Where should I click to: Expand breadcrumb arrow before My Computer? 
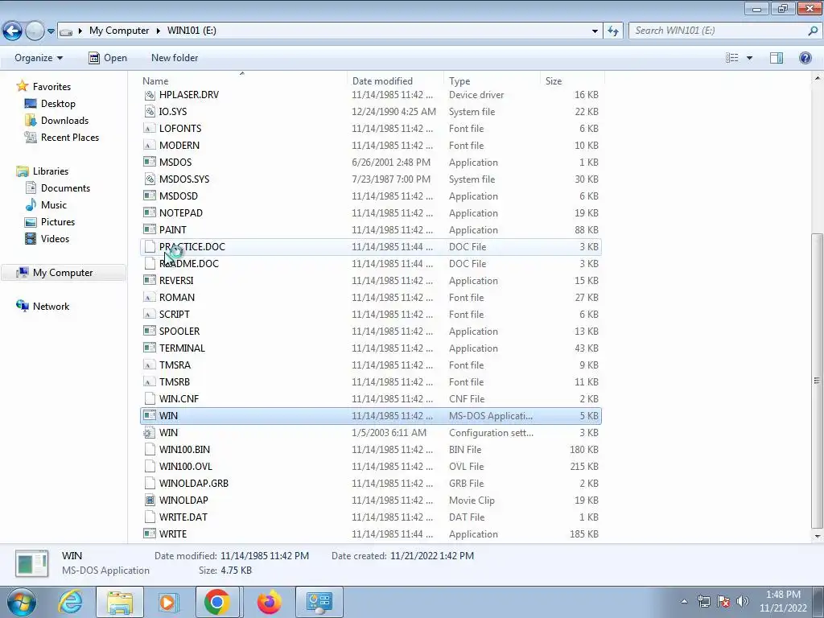(80, 31)
